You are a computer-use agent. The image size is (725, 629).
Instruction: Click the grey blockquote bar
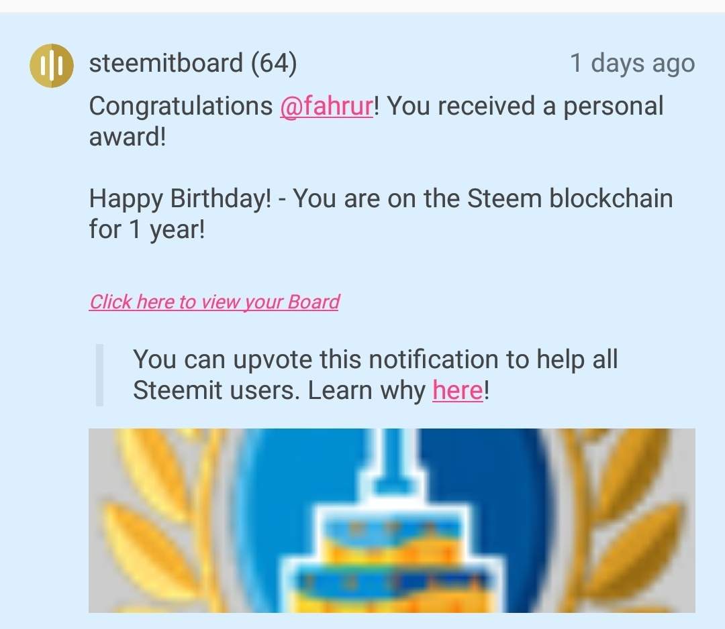tap(99, 374)
